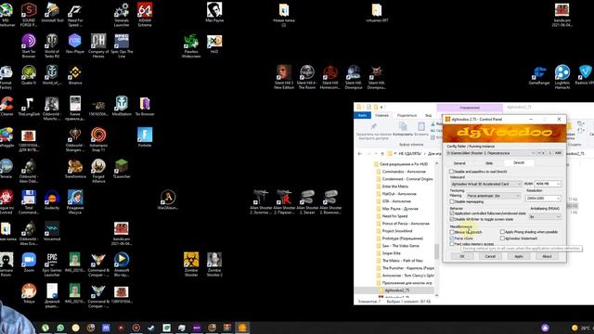Select Silent Hill 4 The Room icon
The image size is (594, 334).
coord(307,77)
